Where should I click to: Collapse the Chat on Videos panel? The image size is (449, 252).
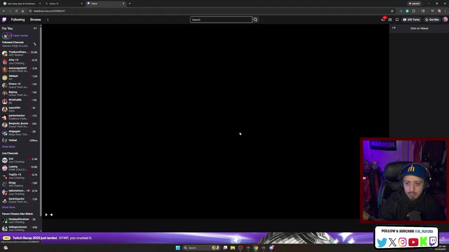(394, 28)
